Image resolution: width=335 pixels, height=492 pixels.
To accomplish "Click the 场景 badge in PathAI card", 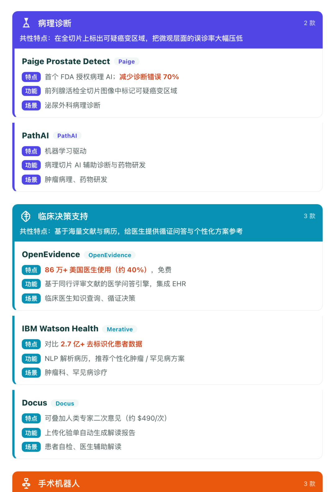I will (31, 179).
